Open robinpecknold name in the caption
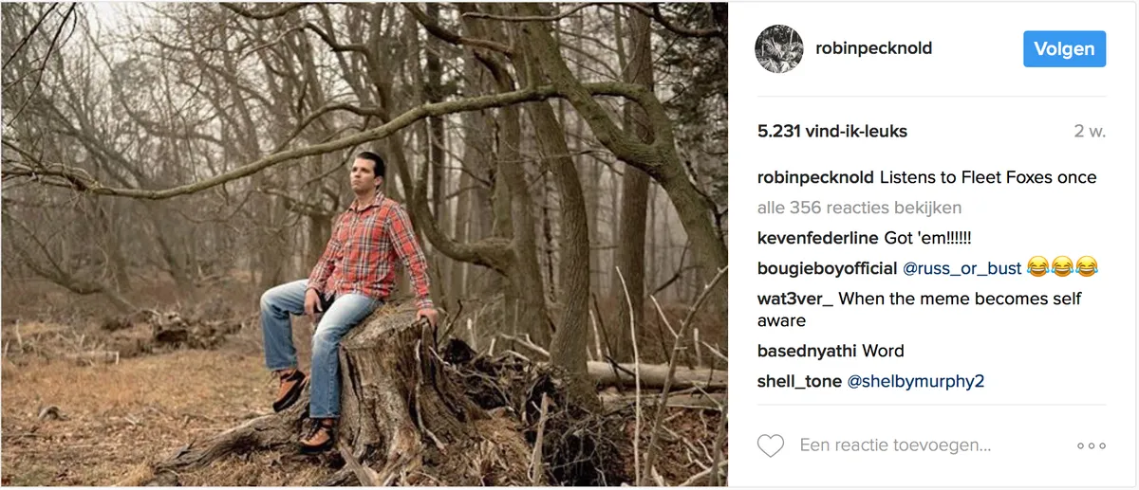Screen dimensions: 1139x490 (x=815, y=177)
